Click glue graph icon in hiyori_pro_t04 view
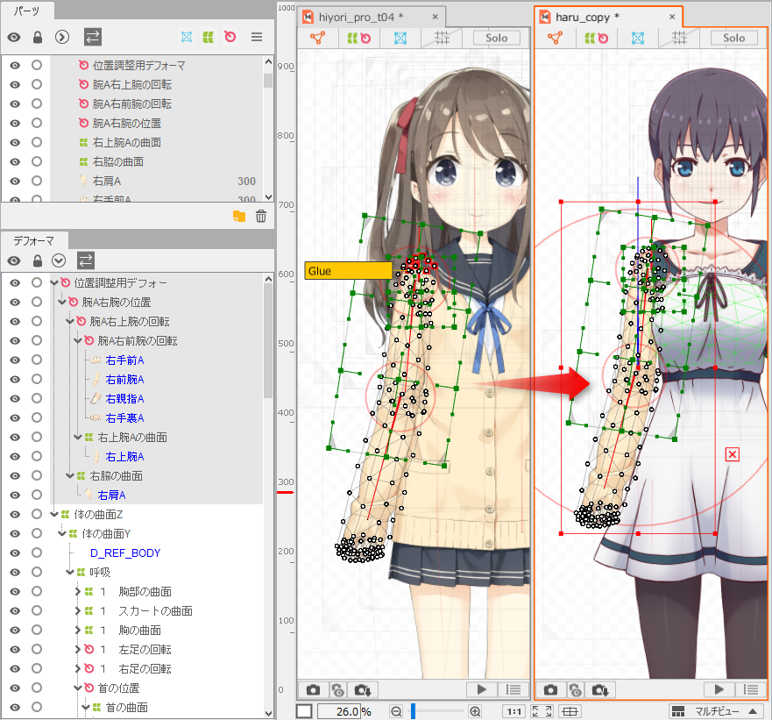Screen dimensions: 772x720 click(x=317, y=38)
